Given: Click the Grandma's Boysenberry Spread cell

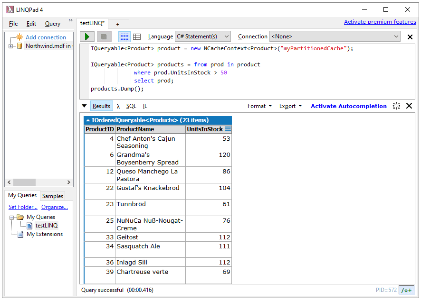Looking at the screenshot, I should [150, 158].
